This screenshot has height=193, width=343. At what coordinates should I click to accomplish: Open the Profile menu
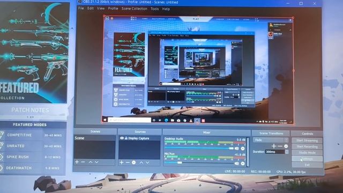coord(113,9)
